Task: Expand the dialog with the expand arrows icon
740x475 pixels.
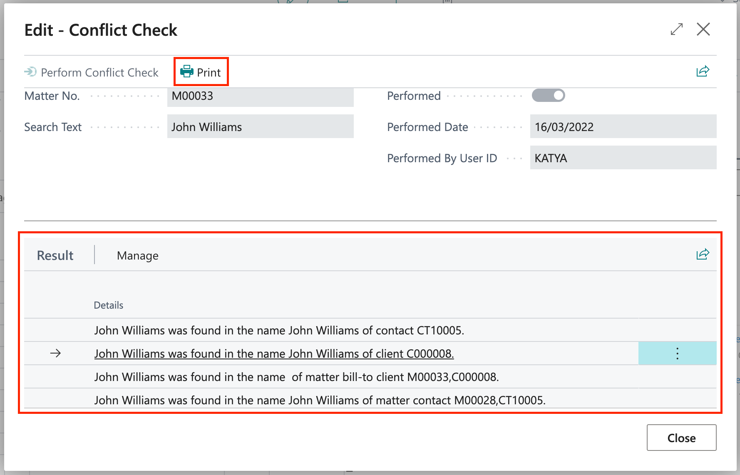Action: [x=677, y=29]
